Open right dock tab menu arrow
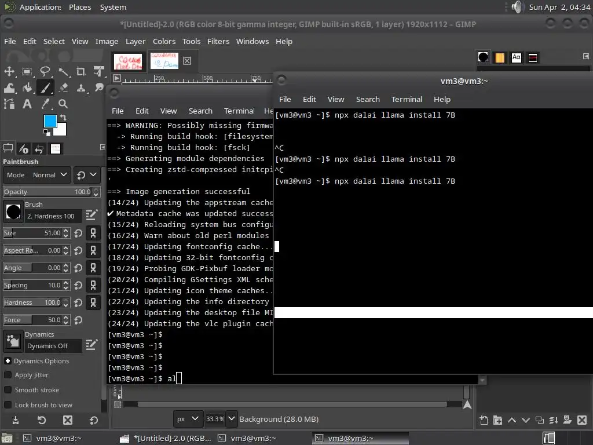593x445 pixels. coord(586,56)
